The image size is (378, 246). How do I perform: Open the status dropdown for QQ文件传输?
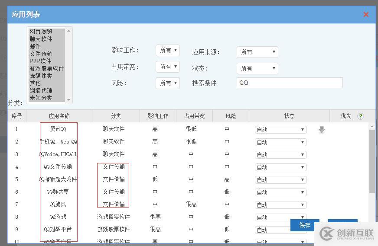pyautogui.click(x=280, y=167)
